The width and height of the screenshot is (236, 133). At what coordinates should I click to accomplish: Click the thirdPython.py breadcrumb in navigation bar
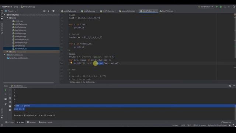coord(28,7)
